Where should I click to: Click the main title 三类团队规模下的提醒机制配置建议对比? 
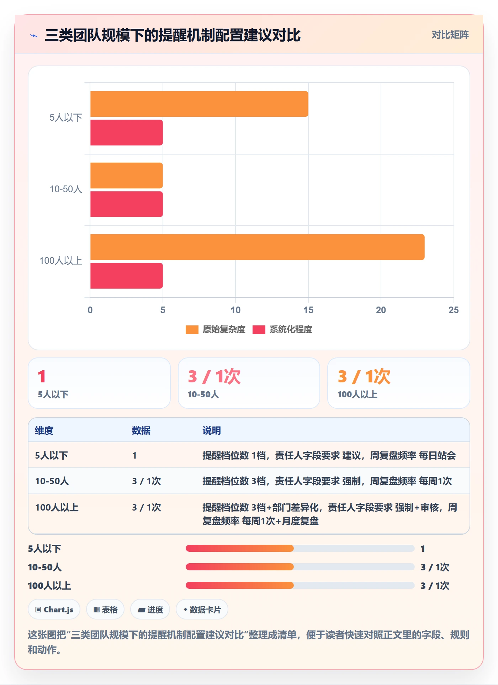click(173, 36)
